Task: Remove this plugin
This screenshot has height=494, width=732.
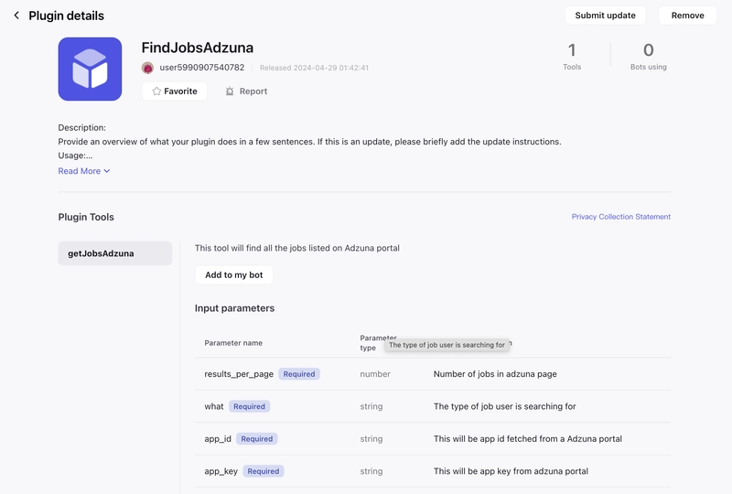Action: pyautogui.click(x=688, y=16)
